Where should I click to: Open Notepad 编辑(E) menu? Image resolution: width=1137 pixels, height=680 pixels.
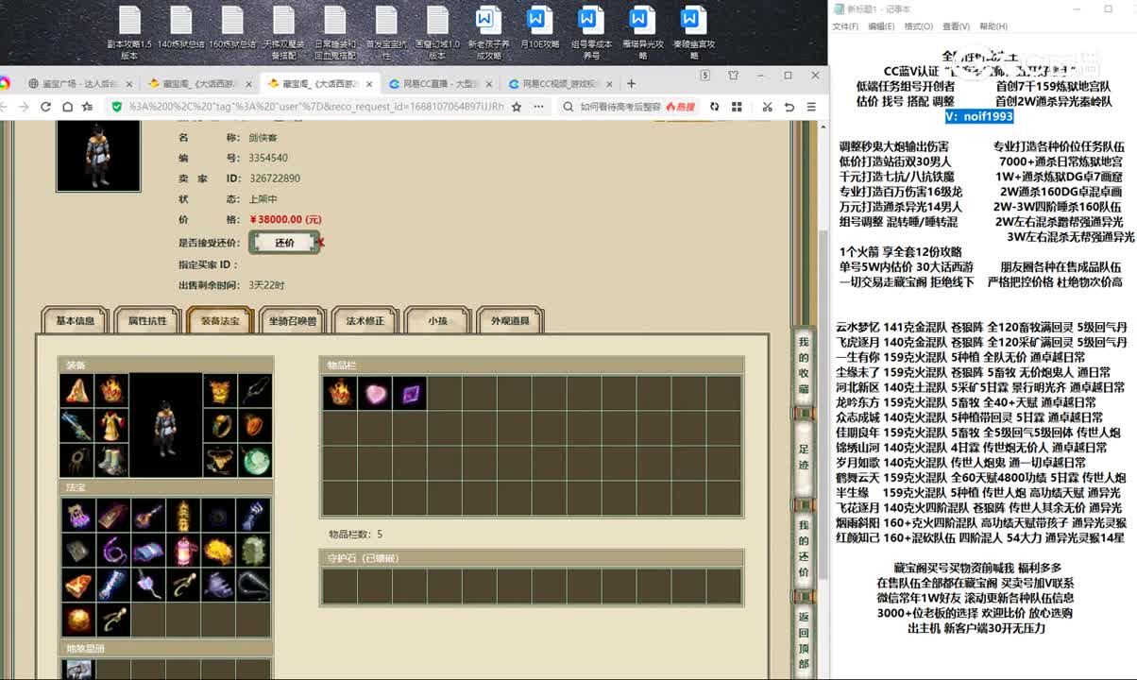(x=881, y=26)
